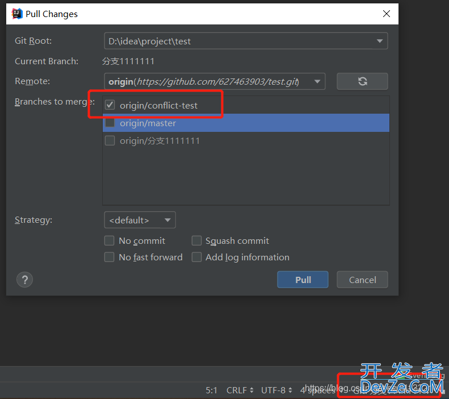Enable the No commit option

(109, 240)
